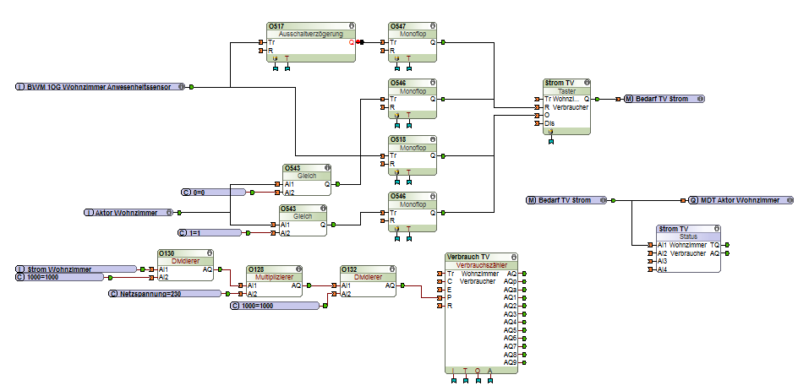Click info icon on O130 Dividierer block
The width and height of the screenshot is (809, 391).
point(210,253)
